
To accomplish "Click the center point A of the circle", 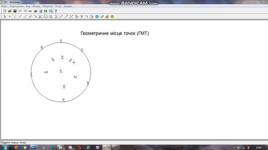I will point(61,72).
